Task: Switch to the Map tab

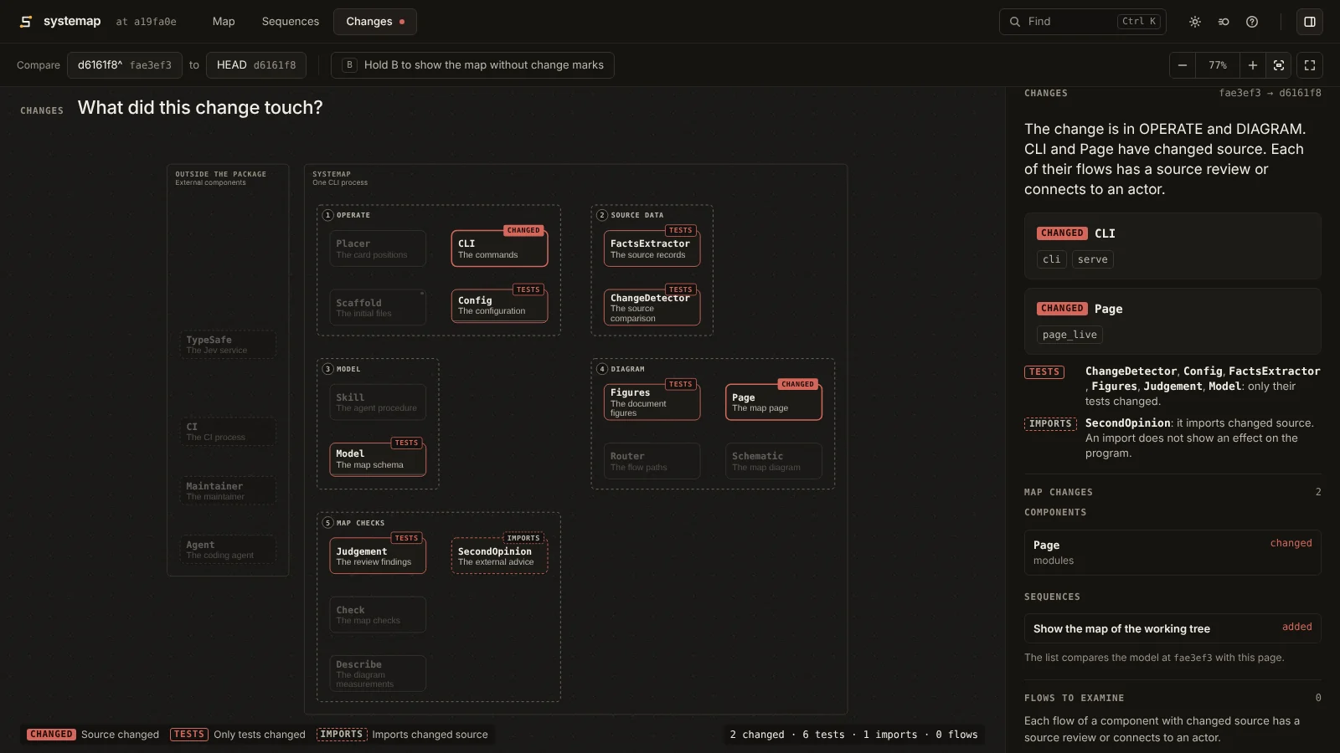Action: pos(224,22)
